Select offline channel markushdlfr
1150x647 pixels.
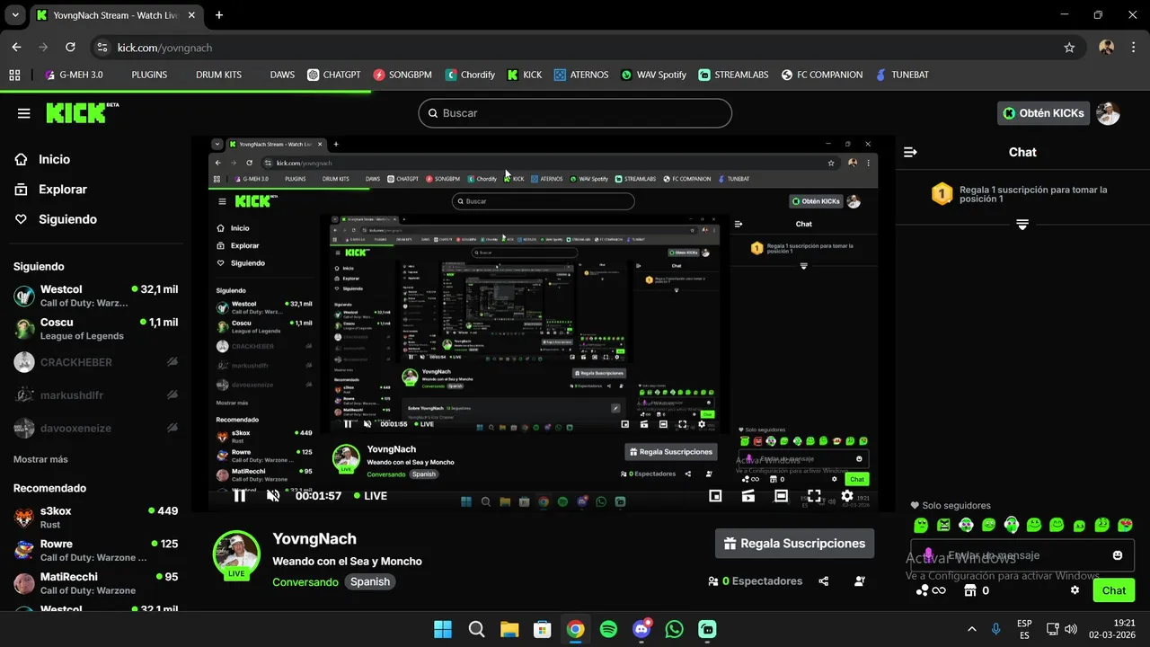(x=95, y=395)
